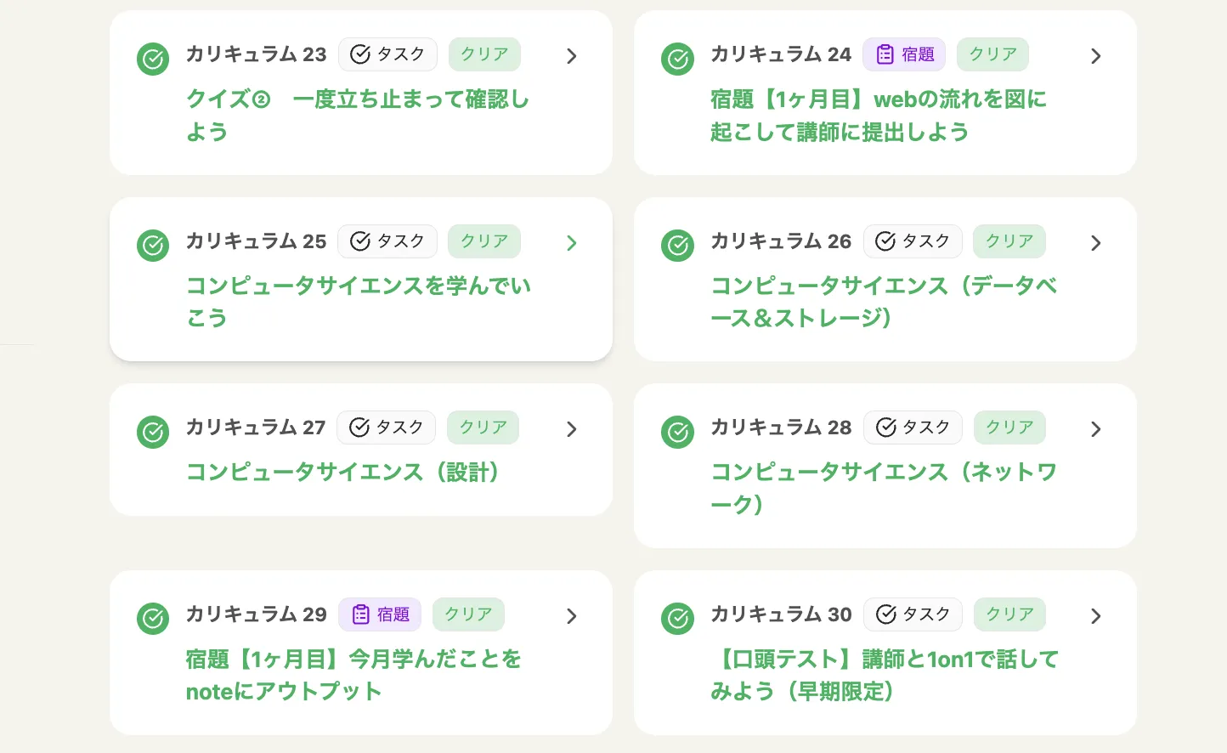Open the コンピュータサイエンスを学んでいこう lesson link
The height and width of the screenshot is (753, 1227).
358,302
